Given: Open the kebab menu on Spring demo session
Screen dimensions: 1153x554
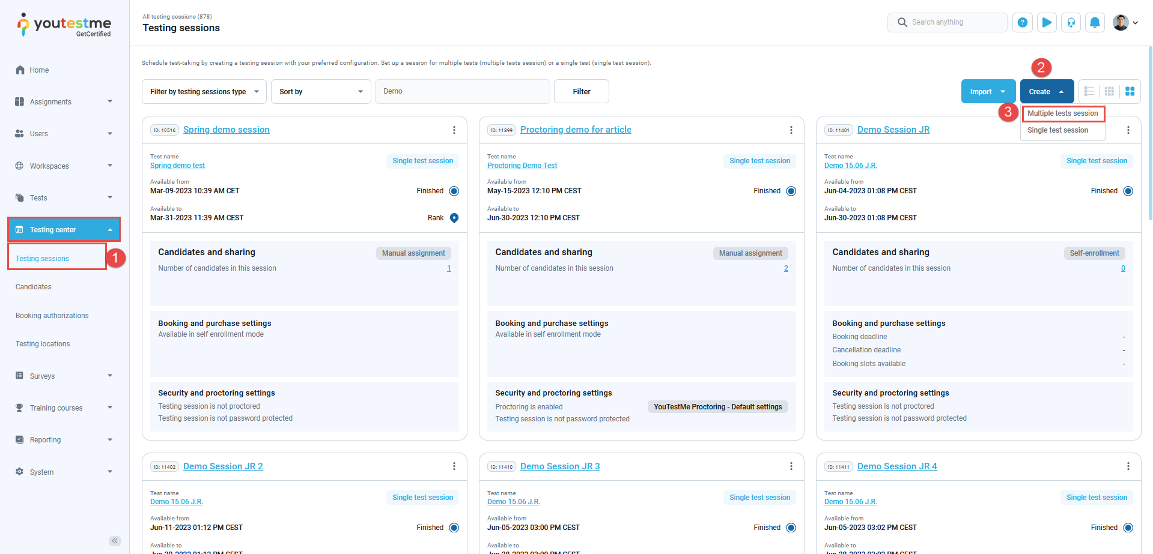Looking at the screenshot, I should pos(454,130).
